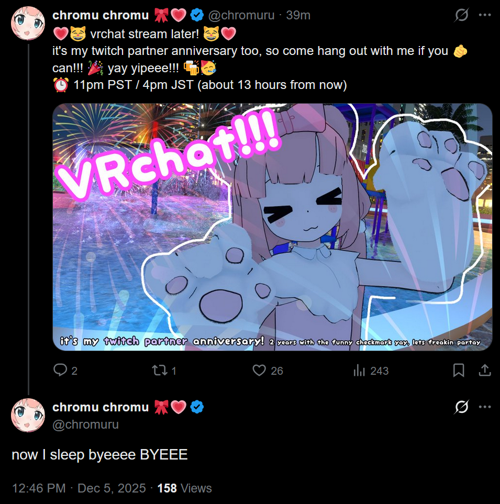Click the Grok icon on the reply tweet
This screenshot has width=500, height=504.
461,407
